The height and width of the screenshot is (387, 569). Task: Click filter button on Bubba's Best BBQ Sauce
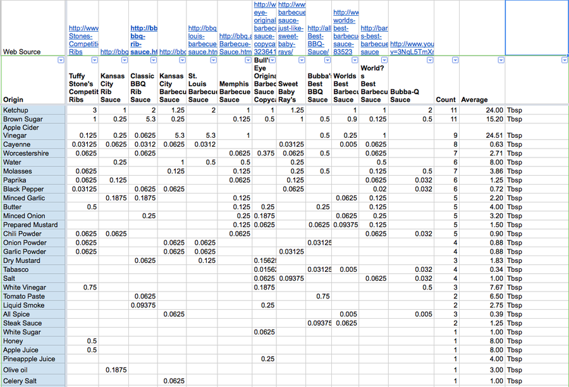tap(327, 60)
